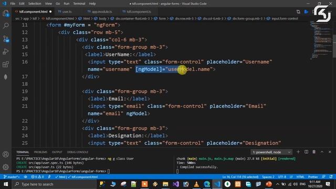Image resolution: width=336 pixels, height=189 pixels.
Task: Select the PROBLEMS panel tab
Action: click(x=40, y=152)
